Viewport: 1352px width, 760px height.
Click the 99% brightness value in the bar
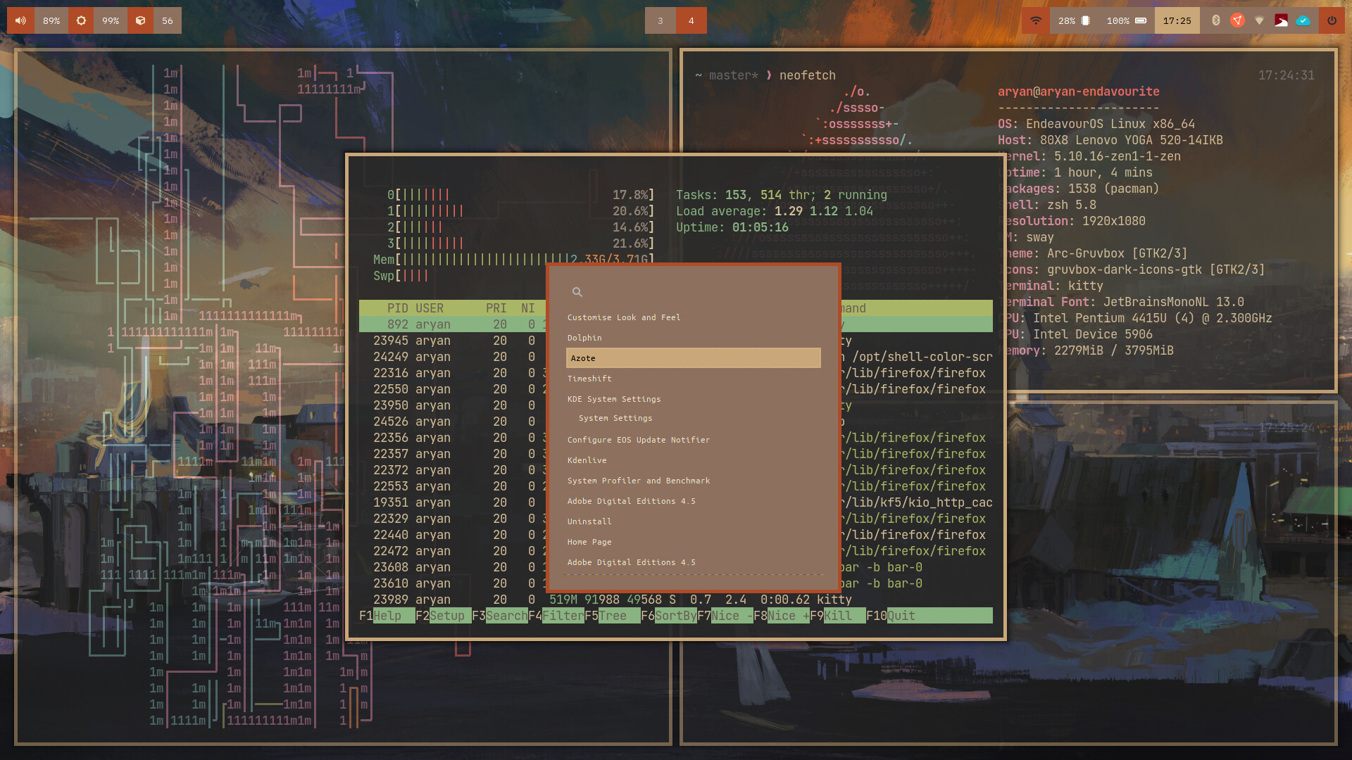(x=111, y=20)
